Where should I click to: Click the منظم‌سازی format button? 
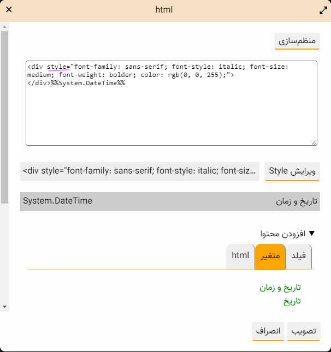pos(297,41)
